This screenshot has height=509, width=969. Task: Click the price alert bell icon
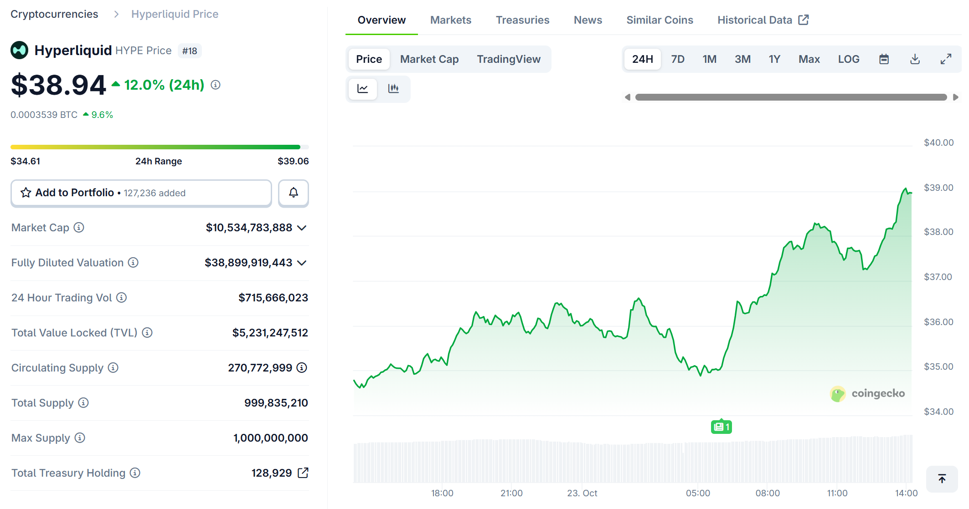pyautogui.click(x=293, y=193)
